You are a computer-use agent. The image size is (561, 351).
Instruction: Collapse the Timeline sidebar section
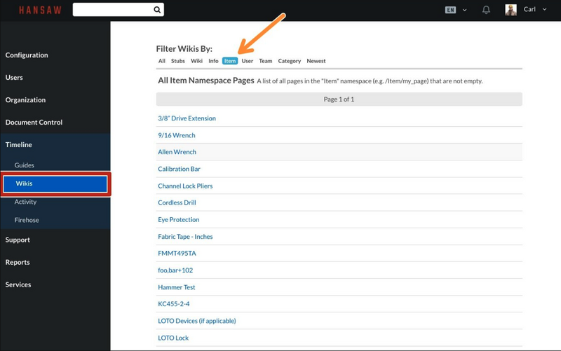[19, 145]
